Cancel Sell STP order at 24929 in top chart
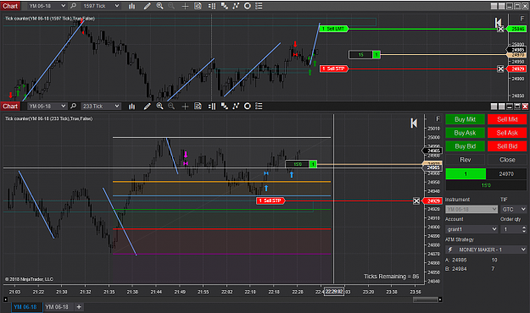 click(500, 69)
